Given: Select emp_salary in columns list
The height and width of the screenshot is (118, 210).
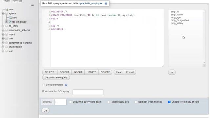Looking at the screenshot, I should point(177,23).
